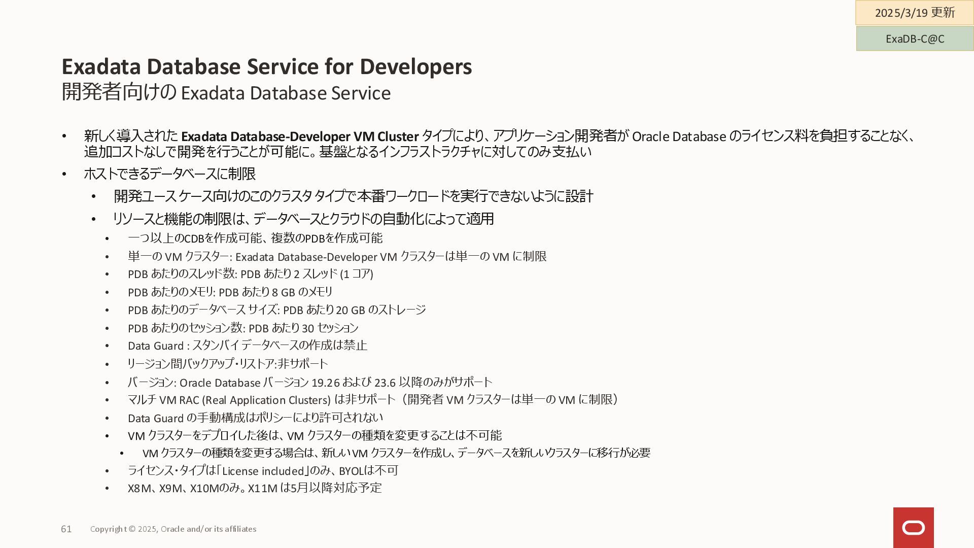This screenshot has width=974, height=548.
Task: Click the 2025/3/19 更新 date badge
Action: click(914, 13)
